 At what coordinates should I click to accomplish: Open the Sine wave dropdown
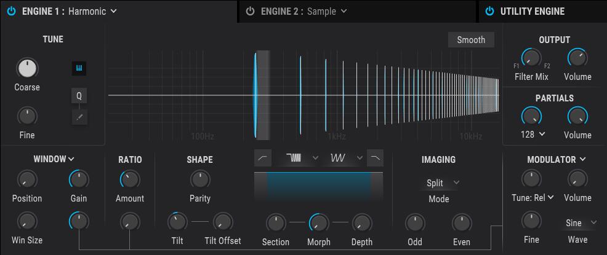coord(581,222)
